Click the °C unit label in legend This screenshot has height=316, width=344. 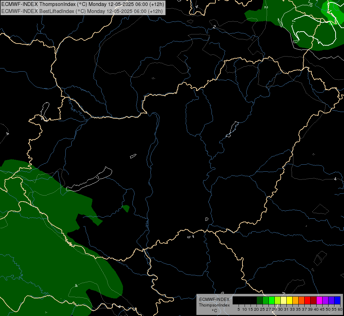pyautogui.click(x=215, y=310)
